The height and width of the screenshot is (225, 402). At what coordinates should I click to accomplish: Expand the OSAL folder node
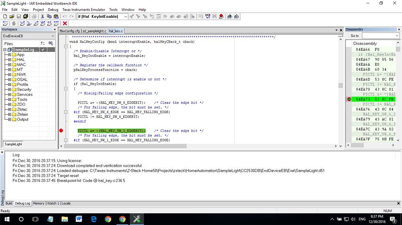tap(9, 79)
